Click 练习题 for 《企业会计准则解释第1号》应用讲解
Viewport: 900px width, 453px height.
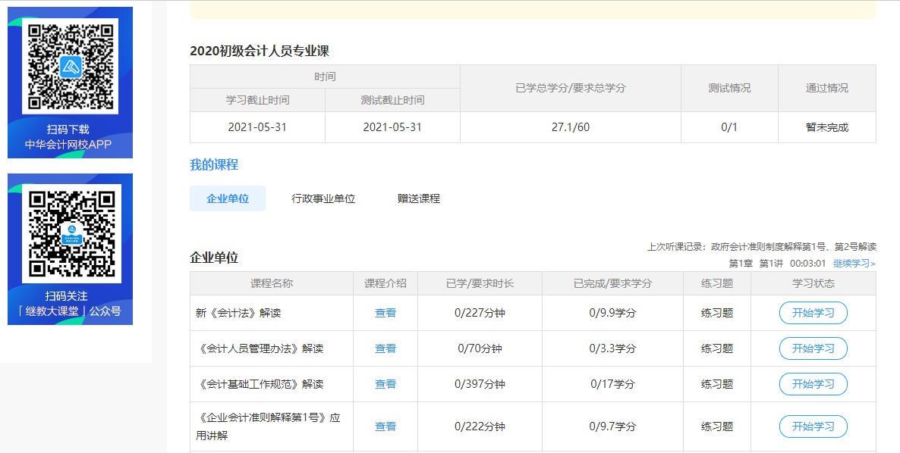pos(716,426)
